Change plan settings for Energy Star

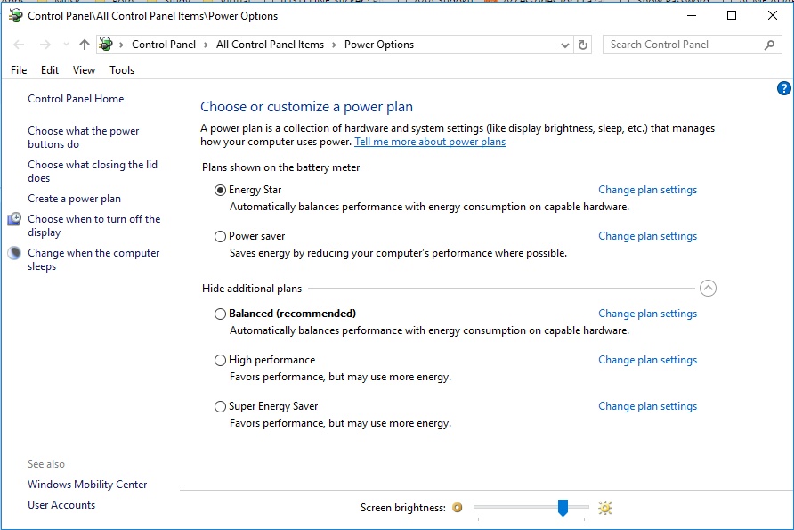[x=648, y=190]
